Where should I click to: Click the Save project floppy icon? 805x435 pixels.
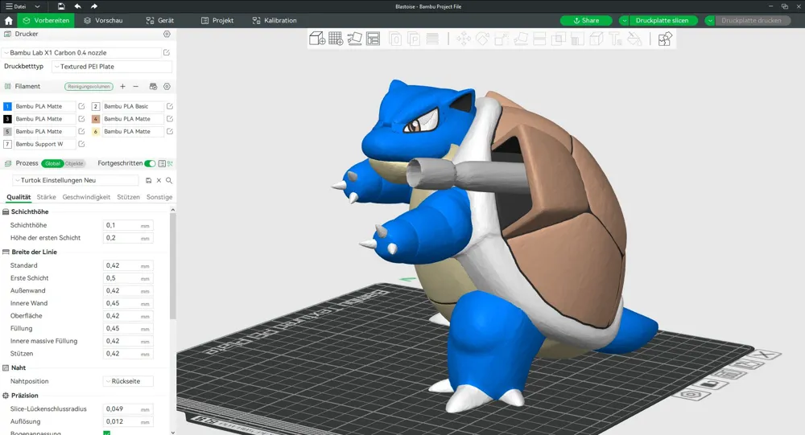click(x=61, y=6)
